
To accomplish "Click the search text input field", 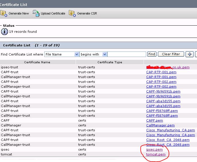I will point(127,54).
